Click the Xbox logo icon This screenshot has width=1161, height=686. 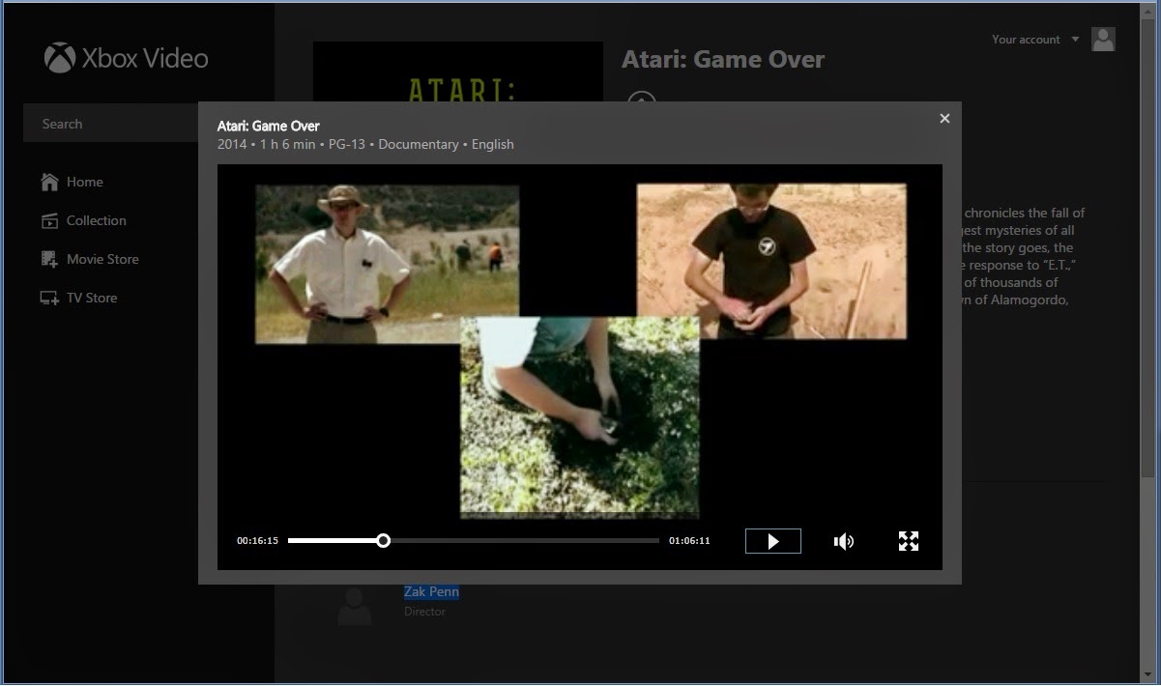[60, 58]
